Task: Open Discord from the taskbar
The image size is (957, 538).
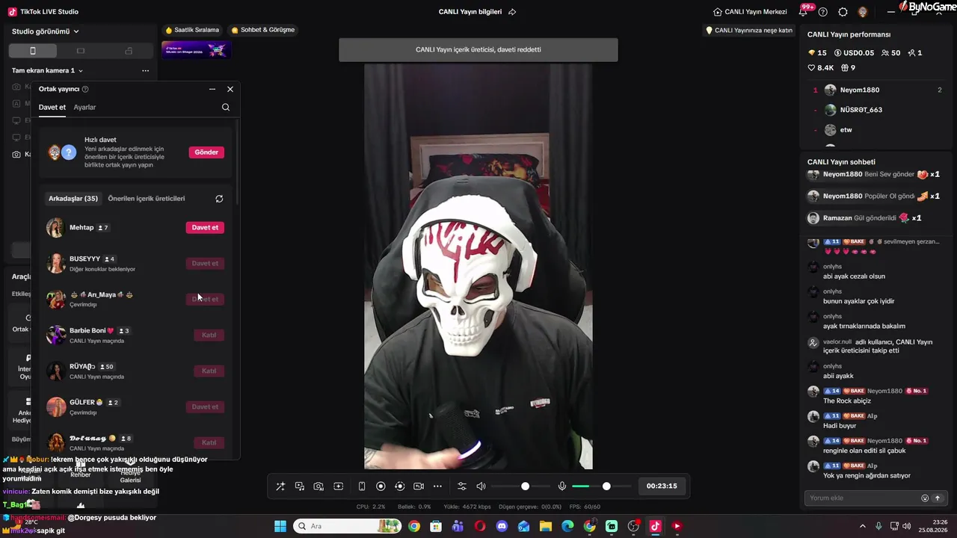Action: [x=502, y=526]
